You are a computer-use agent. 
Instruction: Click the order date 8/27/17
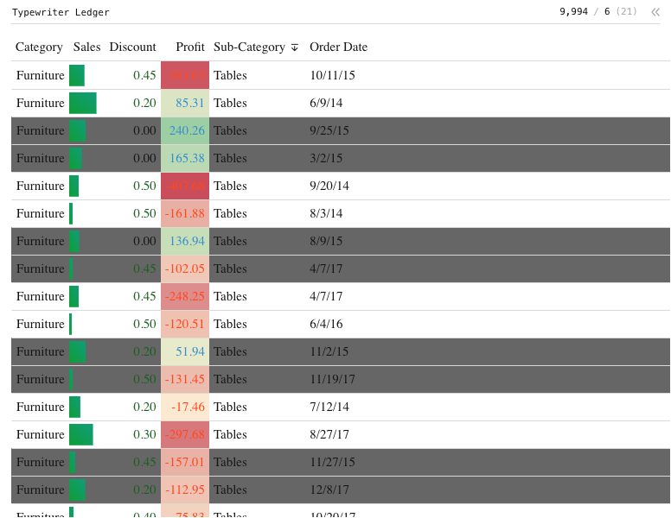coord(329,434)
